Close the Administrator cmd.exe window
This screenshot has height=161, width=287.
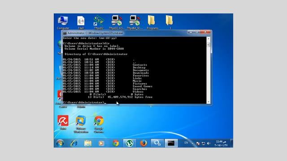coord(205,32)
